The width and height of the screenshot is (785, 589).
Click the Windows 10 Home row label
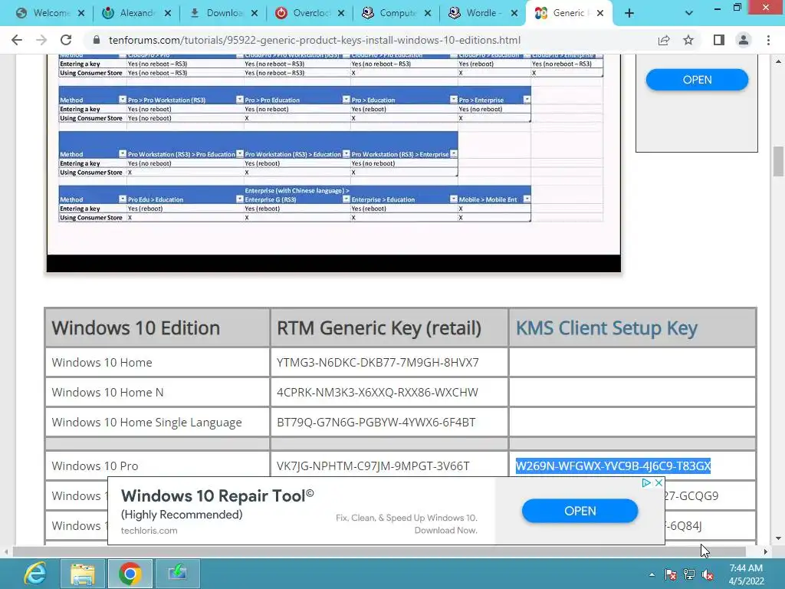point(102,362)
